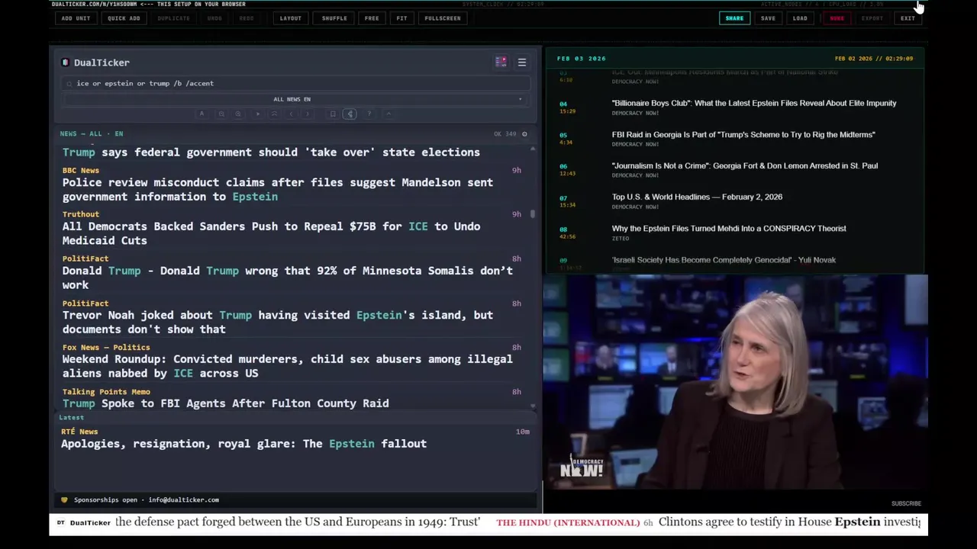Viewport: 977px width, 549px height.
Task: Click the bookmark icon
Action: click(333, 114)
